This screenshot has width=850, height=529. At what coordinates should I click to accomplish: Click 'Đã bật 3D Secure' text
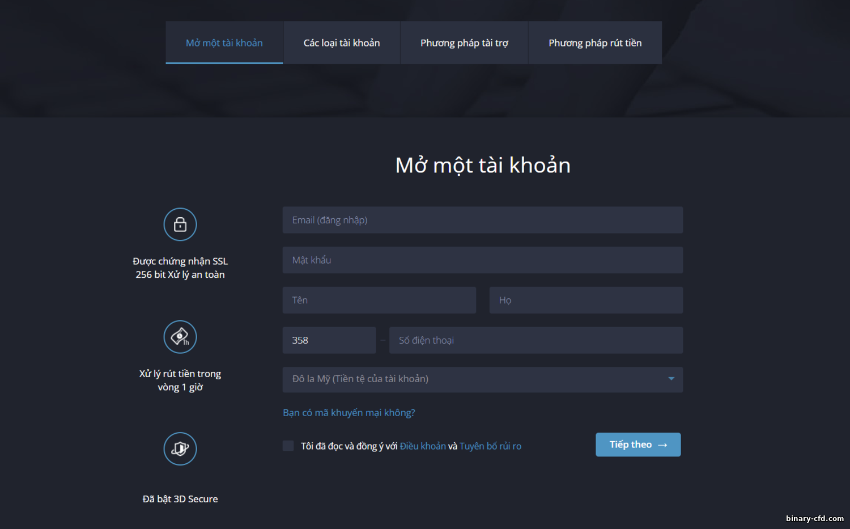point(180,499)
